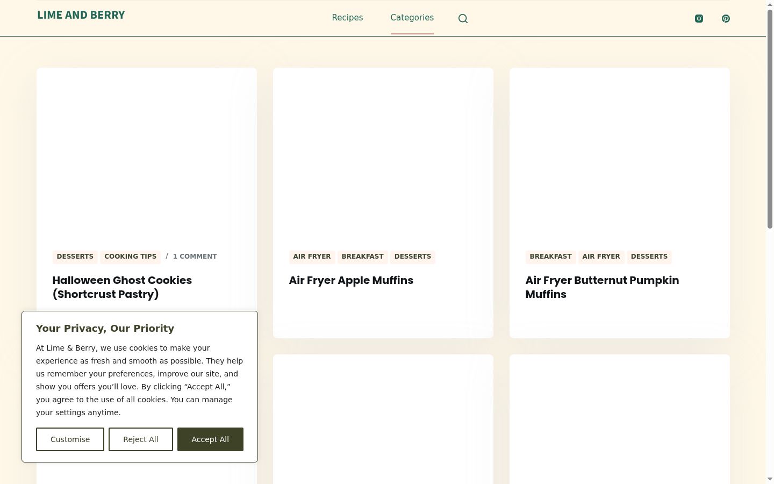Viewport: 774px width, 484px height.
Task: Click the page vertical scrollbar thumb
Action: [x=770, y=118]
